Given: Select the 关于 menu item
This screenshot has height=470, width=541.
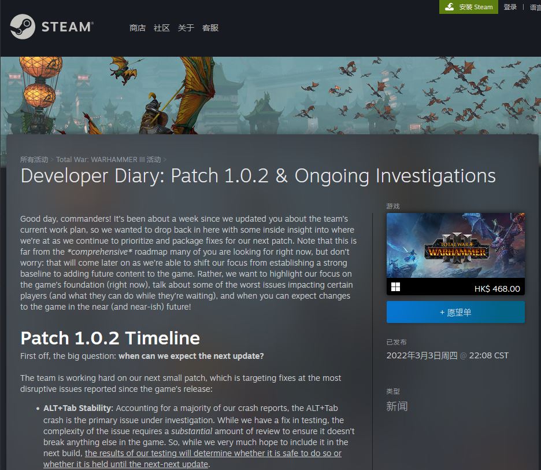Looking at the screenshot, I should point(186,28).
